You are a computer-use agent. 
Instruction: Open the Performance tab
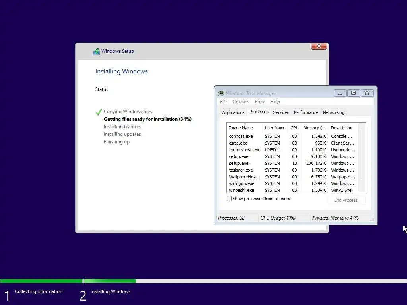coord(306,112)
